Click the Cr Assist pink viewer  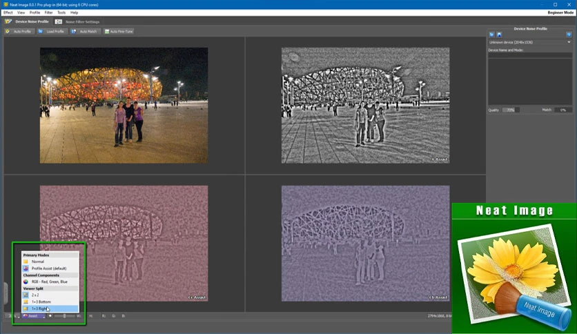tap(124, 244)
